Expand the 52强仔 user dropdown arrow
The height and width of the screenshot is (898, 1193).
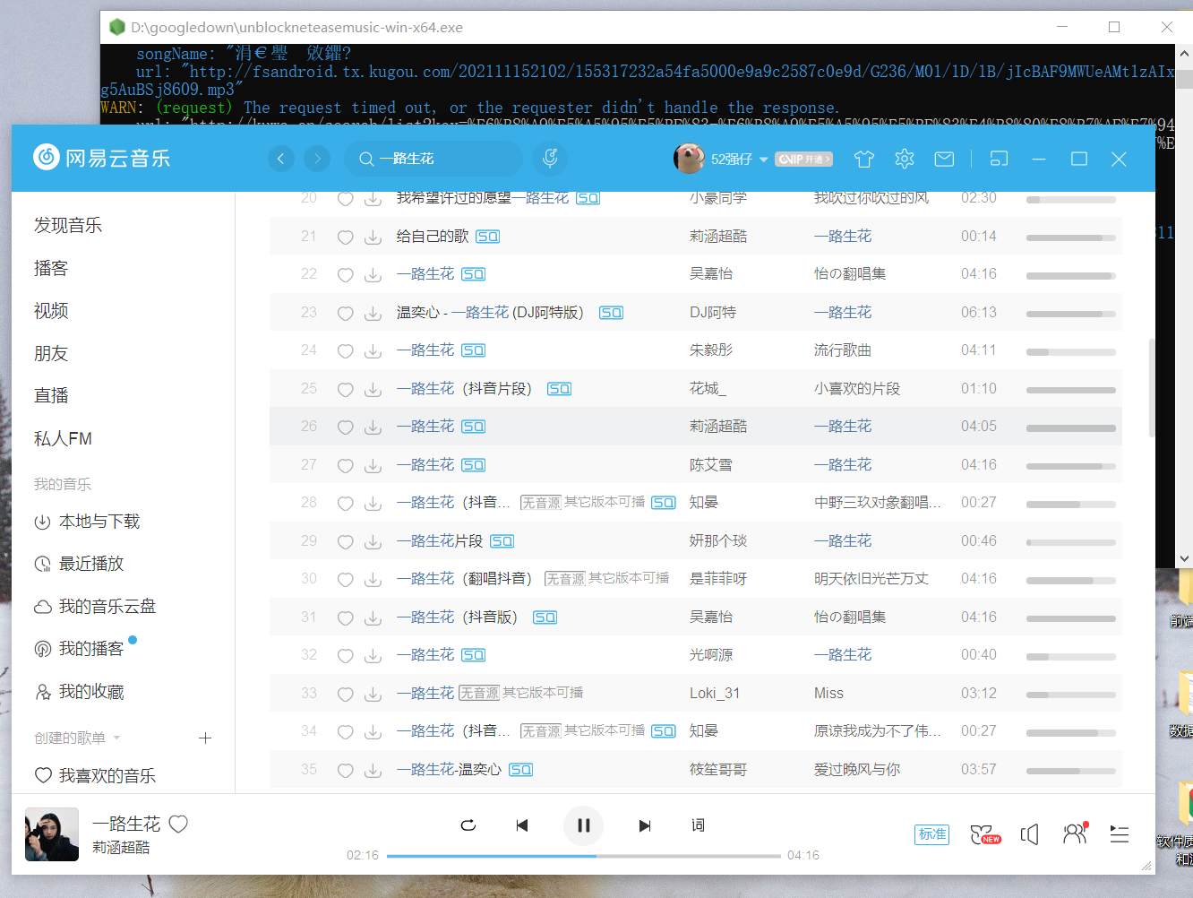(x=764, y=160)
